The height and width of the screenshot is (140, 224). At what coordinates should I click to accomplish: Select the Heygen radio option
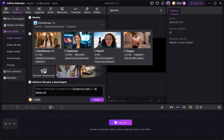click(124, 51)
